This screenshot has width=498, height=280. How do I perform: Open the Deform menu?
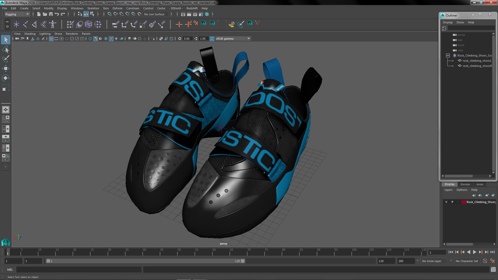pyautogui.click(x=117, y=8)
